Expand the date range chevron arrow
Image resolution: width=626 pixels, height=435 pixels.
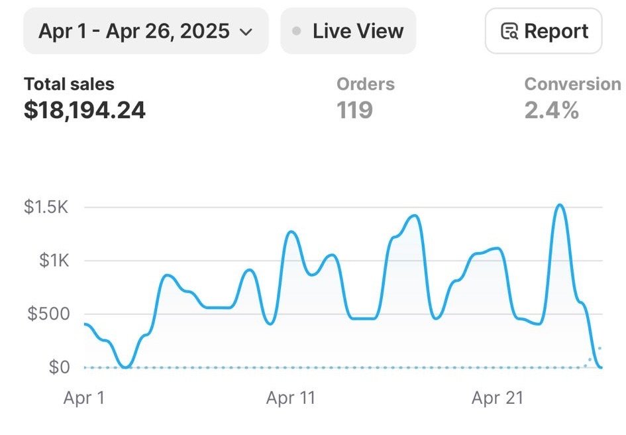tap(246, 32)
